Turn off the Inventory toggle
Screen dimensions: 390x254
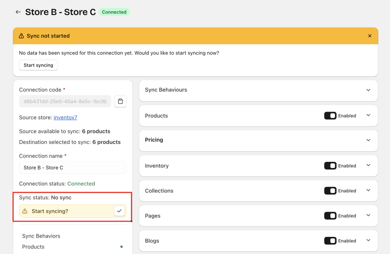[330, 166]
